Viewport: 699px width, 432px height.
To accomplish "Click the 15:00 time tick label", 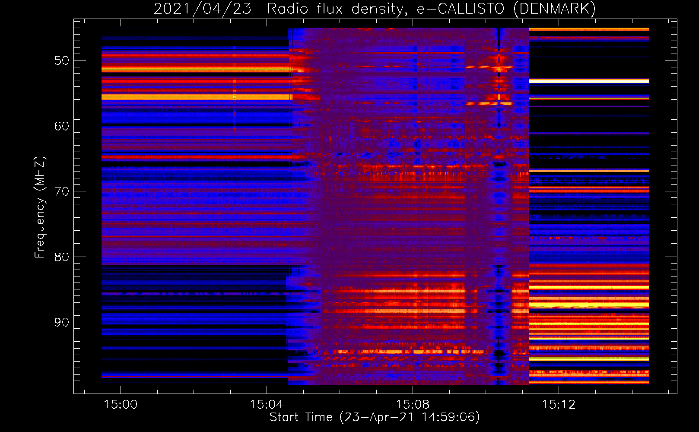I will (x=121, y=405).
